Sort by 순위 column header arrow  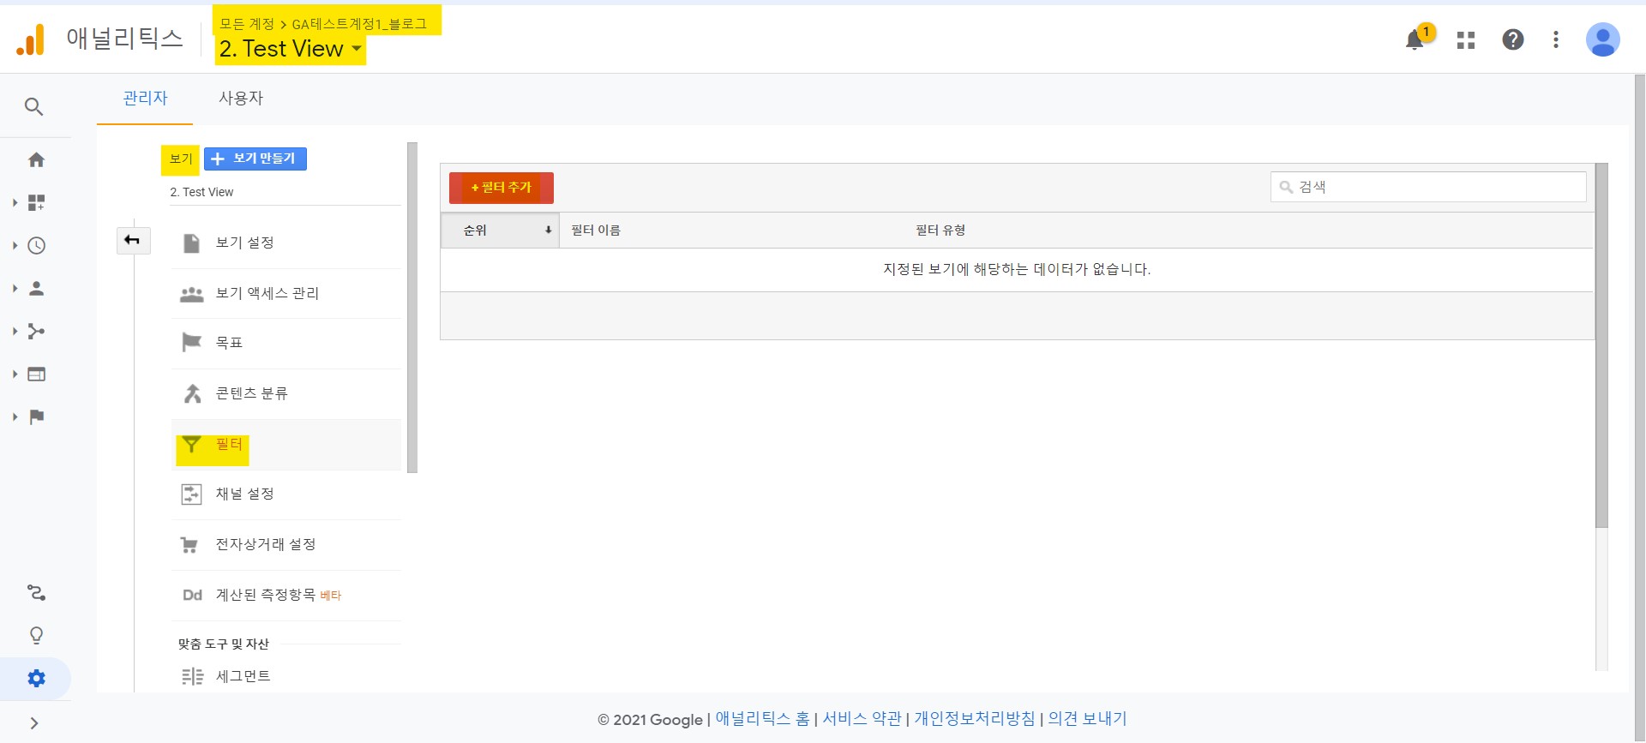[x=548, y=231]
